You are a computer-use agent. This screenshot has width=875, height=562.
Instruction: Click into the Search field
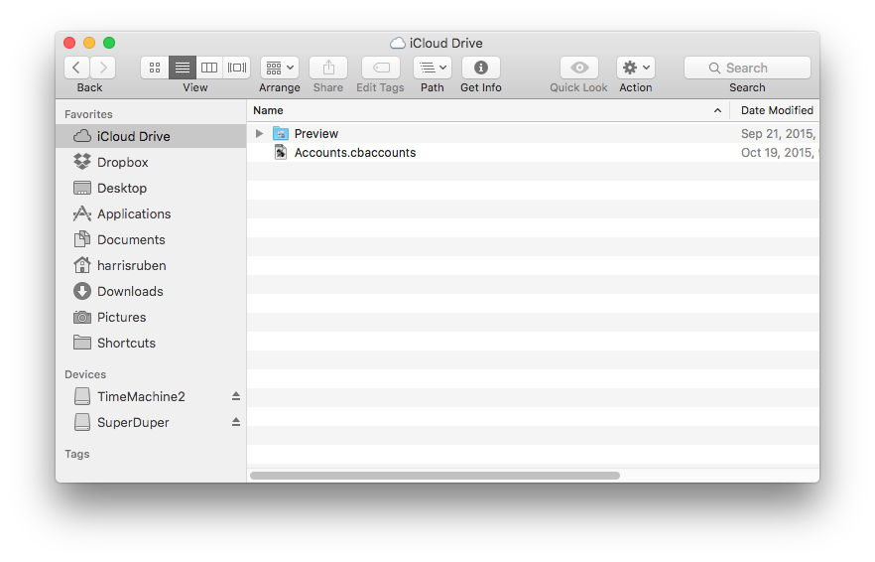(x=747, y=68)
